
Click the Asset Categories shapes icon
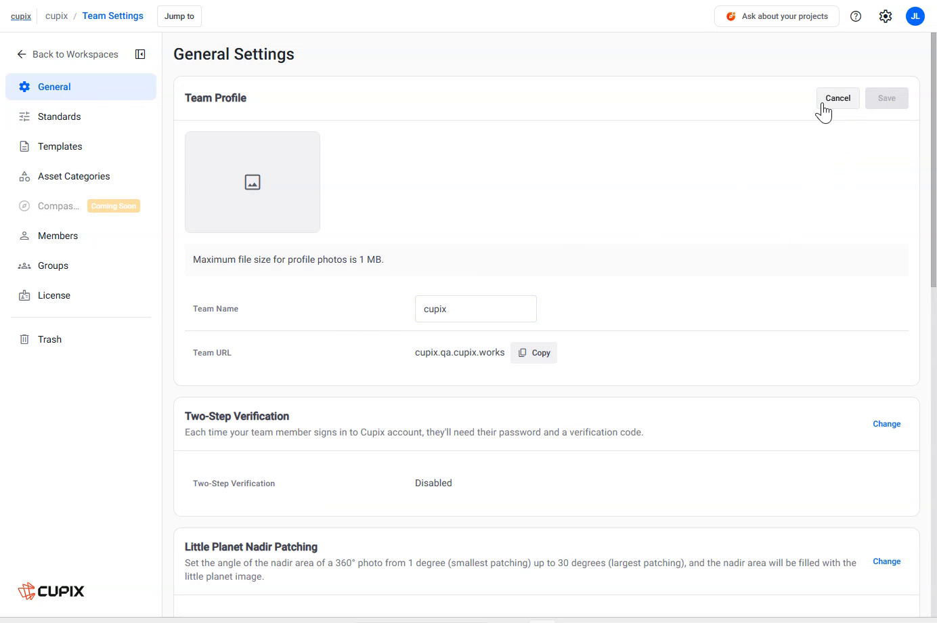[x=24, y=176]
